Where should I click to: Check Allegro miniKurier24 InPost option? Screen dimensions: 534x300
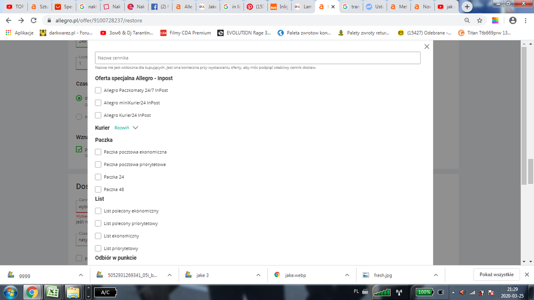click(98, 102)
